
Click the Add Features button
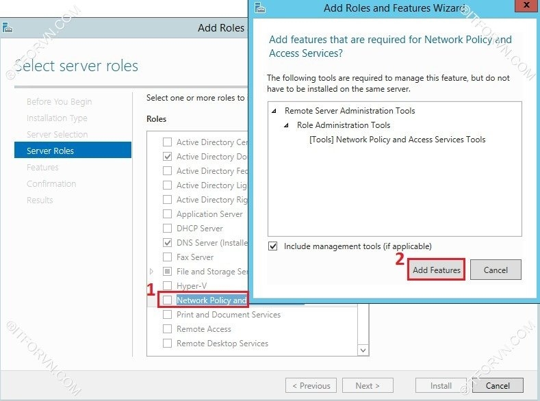[x=437, y=270]
